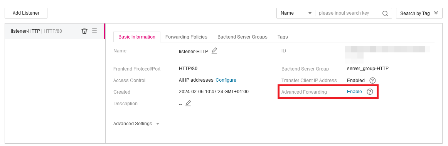Click the Enabled status for Transfer Client IP

point(356,81)
